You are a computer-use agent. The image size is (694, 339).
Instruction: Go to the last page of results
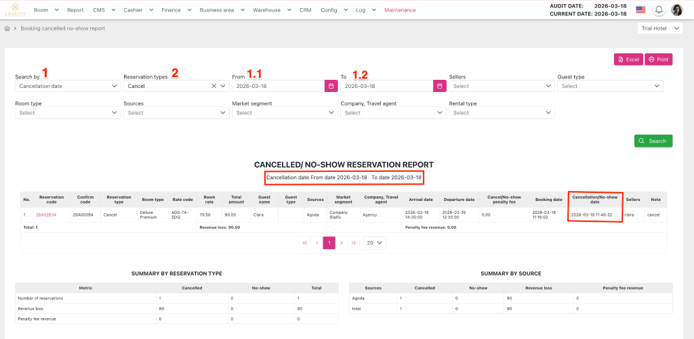[354, 242]
